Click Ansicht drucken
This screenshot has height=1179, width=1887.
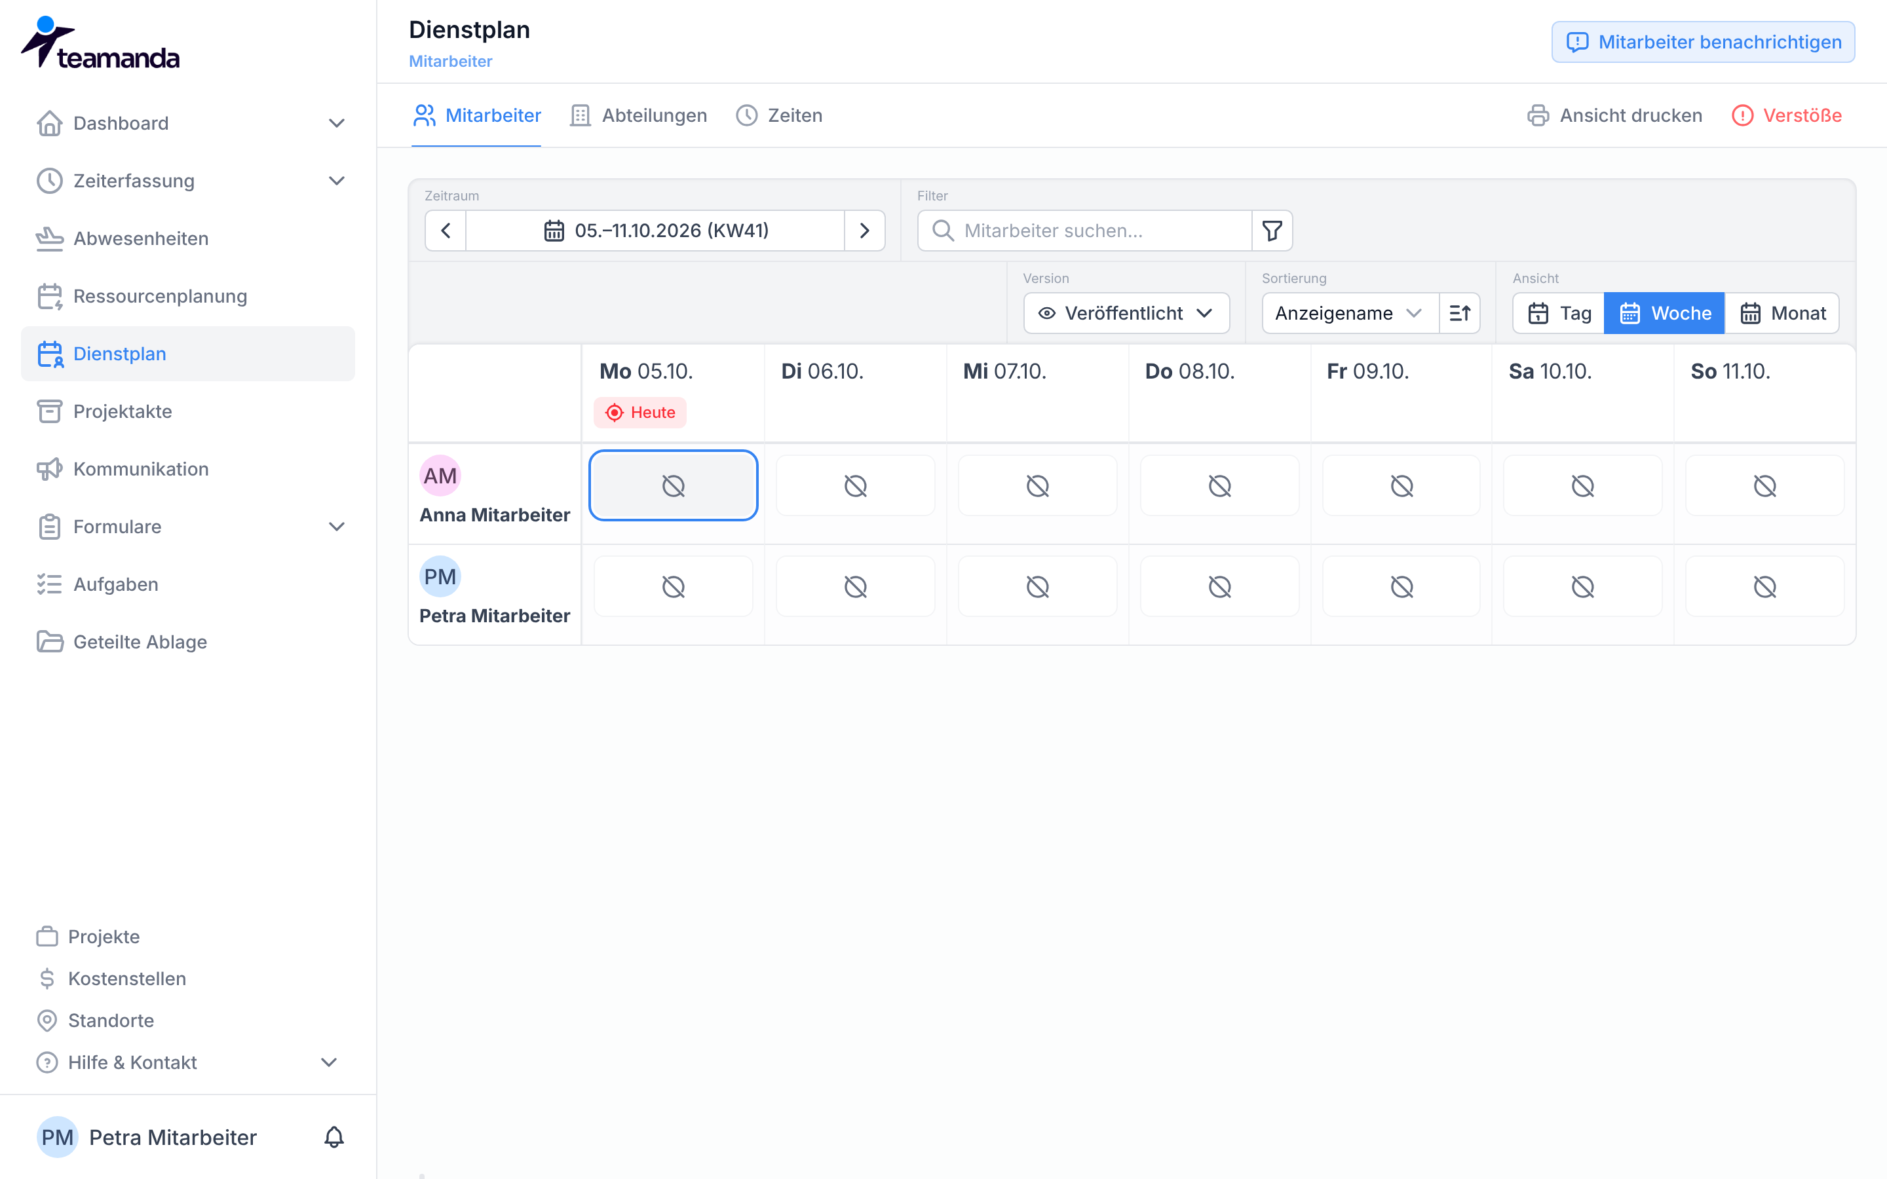[x=1614, y=115]
